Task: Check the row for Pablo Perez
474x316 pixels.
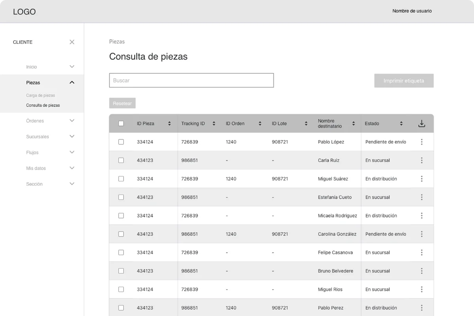Action: 121,308
